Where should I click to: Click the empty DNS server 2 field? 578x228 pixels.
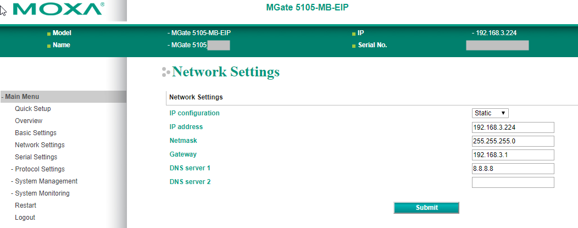coord(513,182)
